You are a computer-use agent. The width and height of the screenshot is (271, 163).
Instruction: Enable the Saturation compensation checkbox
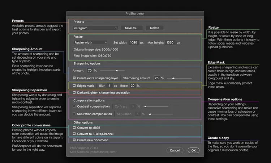(74, 114)
